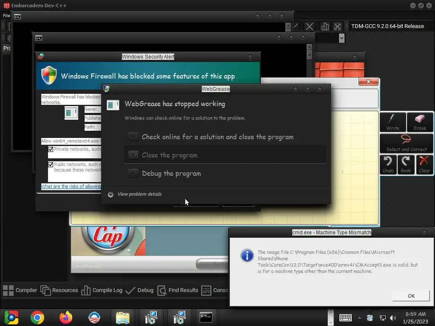Close the dialog with the red X button
435x326 pixels.
[x=368, y=81]
